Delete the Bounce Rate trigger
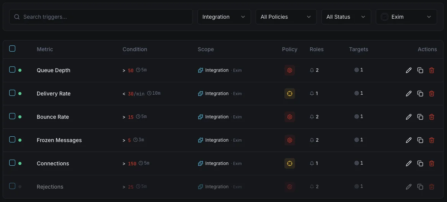This screenshot has width=447, height=202. pos(432,117)
